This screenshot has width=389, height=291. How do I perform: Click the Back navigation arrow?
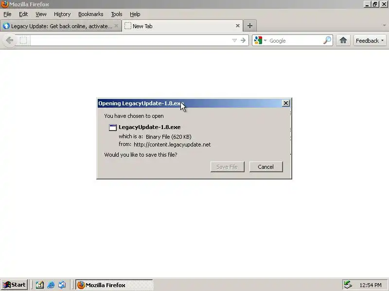pos(9,40)
